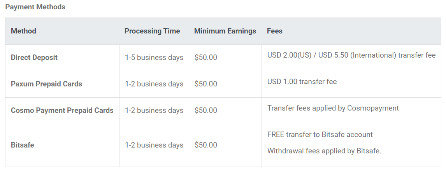The width and height of the screenshot is (446, 174).
Task: Click the Processing Time column header
Action: tap(152, 31)
